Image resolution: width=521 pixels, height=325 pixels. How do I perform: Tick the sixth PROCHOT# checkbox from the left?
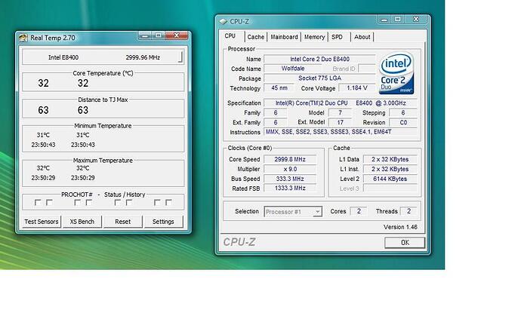coord(129,202)
